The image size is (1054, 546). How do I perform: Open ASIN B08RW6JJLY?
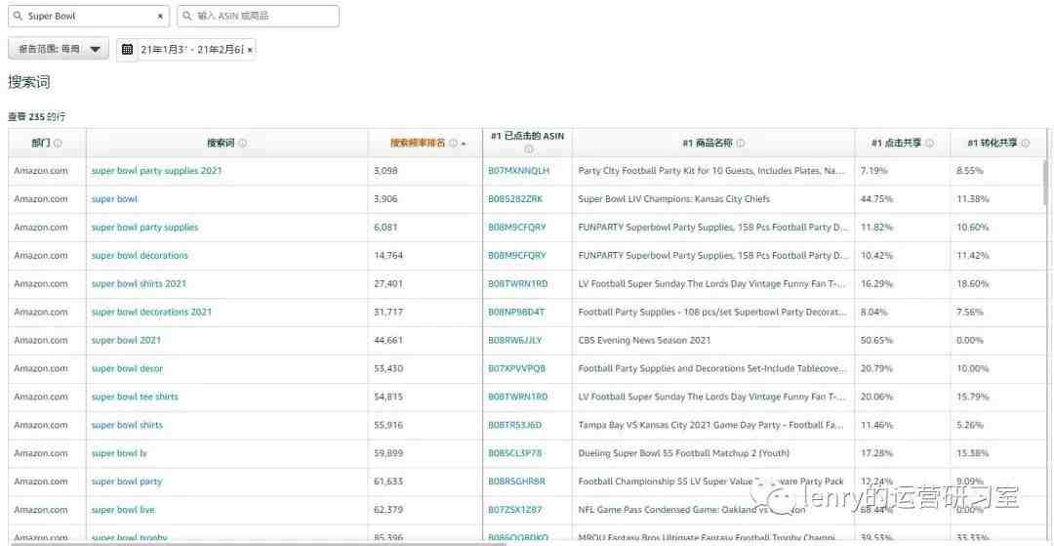pos(515,340)
